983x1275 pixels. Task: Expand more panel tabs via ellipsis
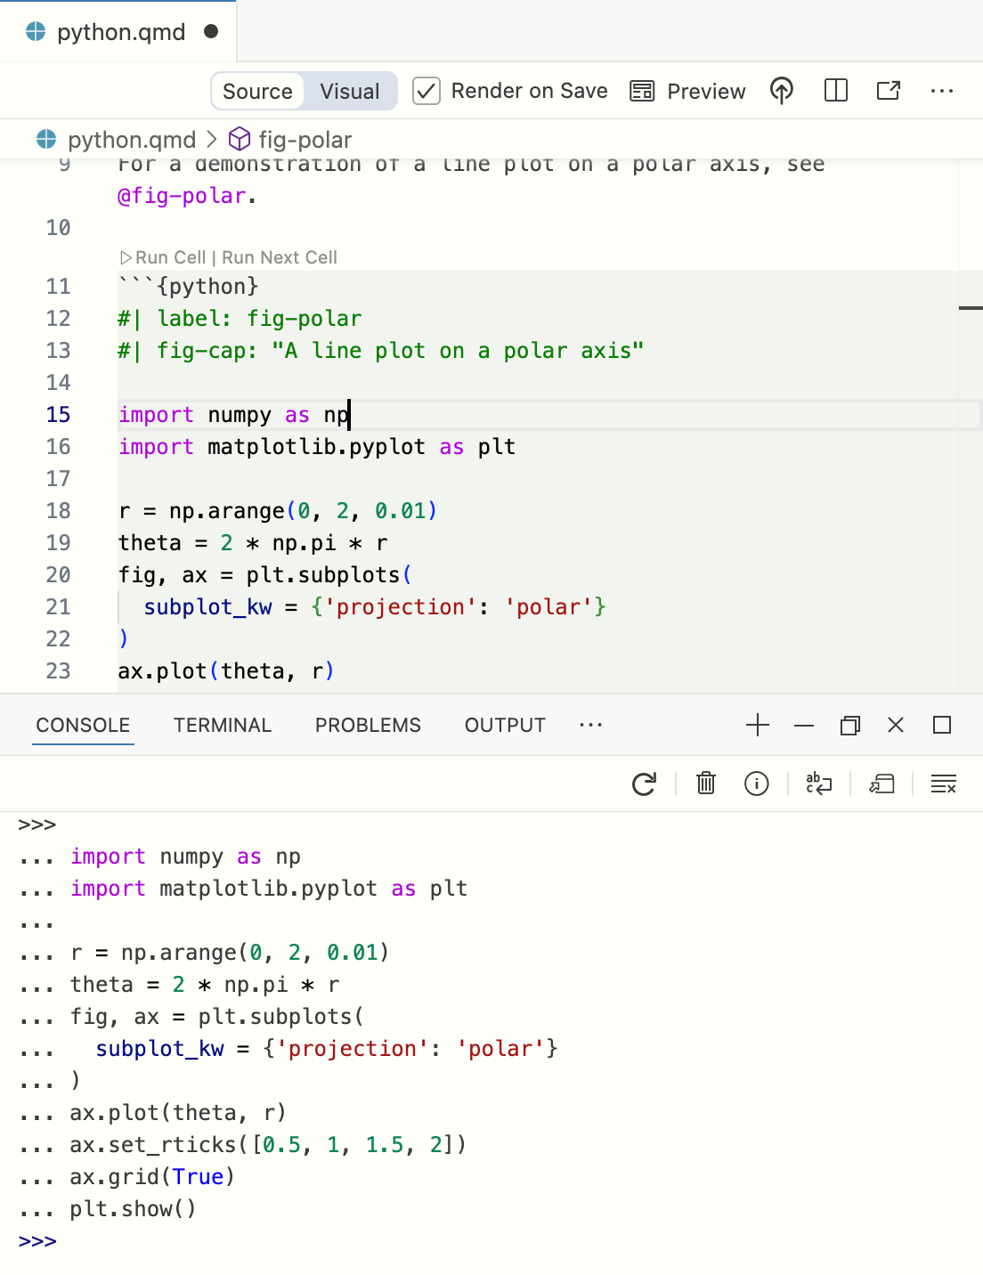590,725
